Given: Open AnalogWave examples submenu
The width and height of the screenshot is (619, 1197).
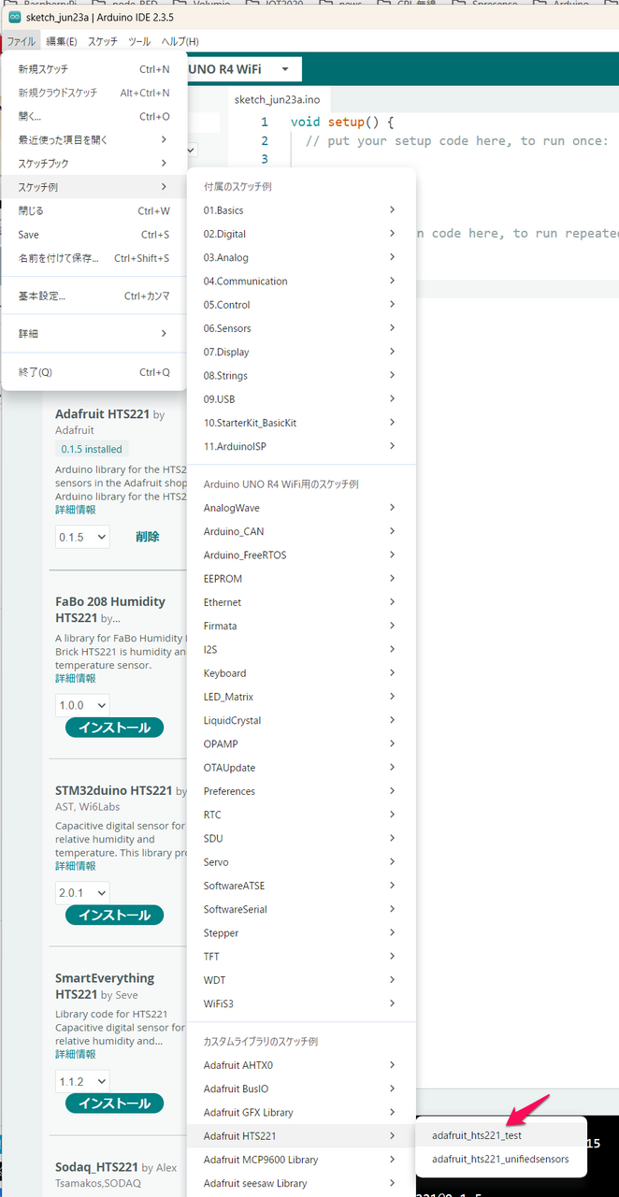Looking at the screenshot, I should (301, 508).
